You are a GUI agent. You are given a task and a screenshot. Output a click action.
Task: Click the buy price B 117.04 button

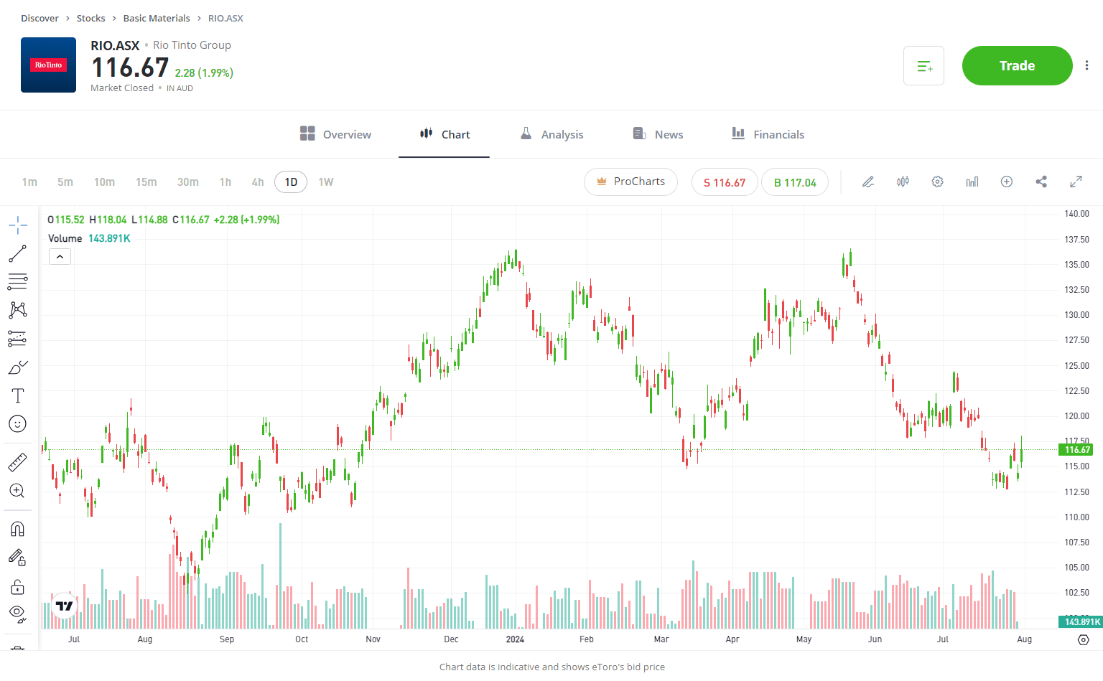coord(795,182)
